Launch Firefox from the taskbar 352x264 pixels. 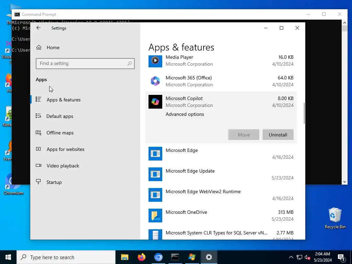141,257
